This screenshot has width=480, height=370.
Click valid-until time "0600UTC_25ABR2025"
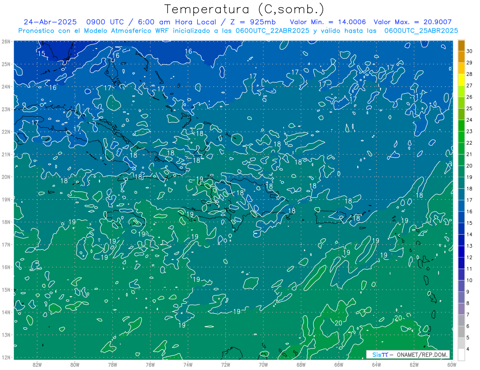[x=421, y=31]
